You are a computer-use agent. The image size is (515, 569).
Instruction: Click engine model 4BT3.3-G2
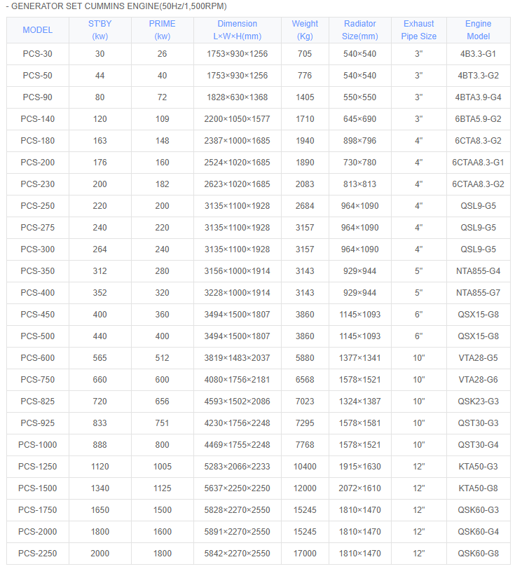479,76
